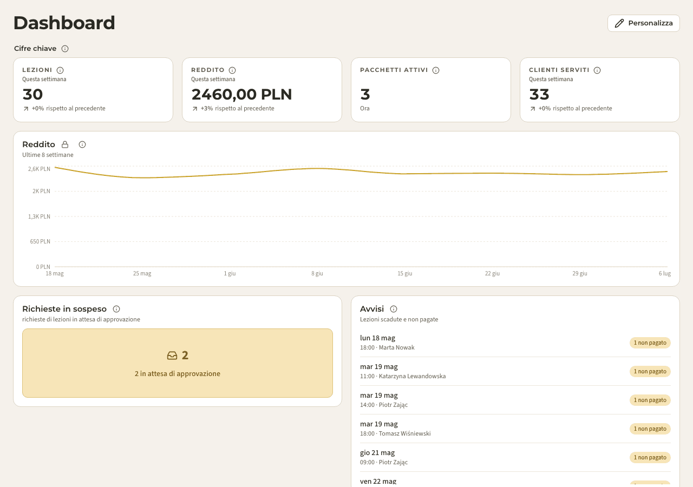
Task: Click the unpaid badge for gio 21 mag
Action: (x=650, y=457)
